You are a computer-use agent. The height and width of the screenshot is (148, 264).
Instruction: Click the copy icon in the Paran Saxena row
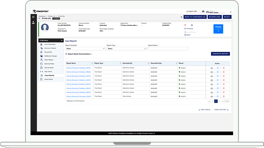click(221, 96)
